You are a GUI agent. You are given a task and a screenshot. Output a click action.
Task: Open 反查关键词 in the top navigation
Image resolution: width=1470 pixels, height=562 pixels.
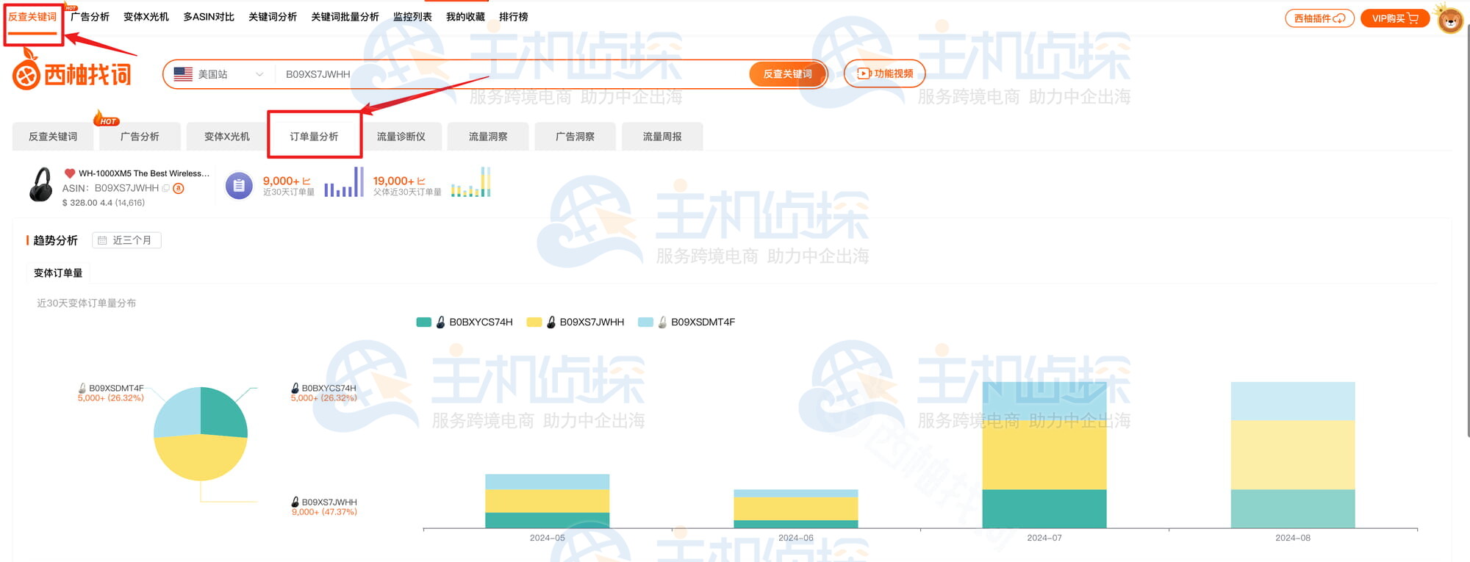pyautogui.click(x=32, y=17)
